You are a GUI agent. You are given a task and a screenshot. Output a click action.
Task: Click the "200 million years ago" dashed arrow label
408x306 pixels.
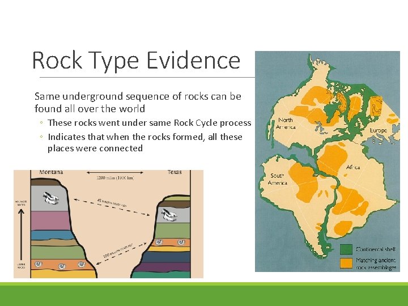click(118, 250)
